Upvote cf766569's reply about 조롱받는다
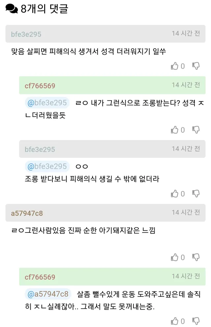This screenshot has height=327, width=211. click(x=175, y=130)
